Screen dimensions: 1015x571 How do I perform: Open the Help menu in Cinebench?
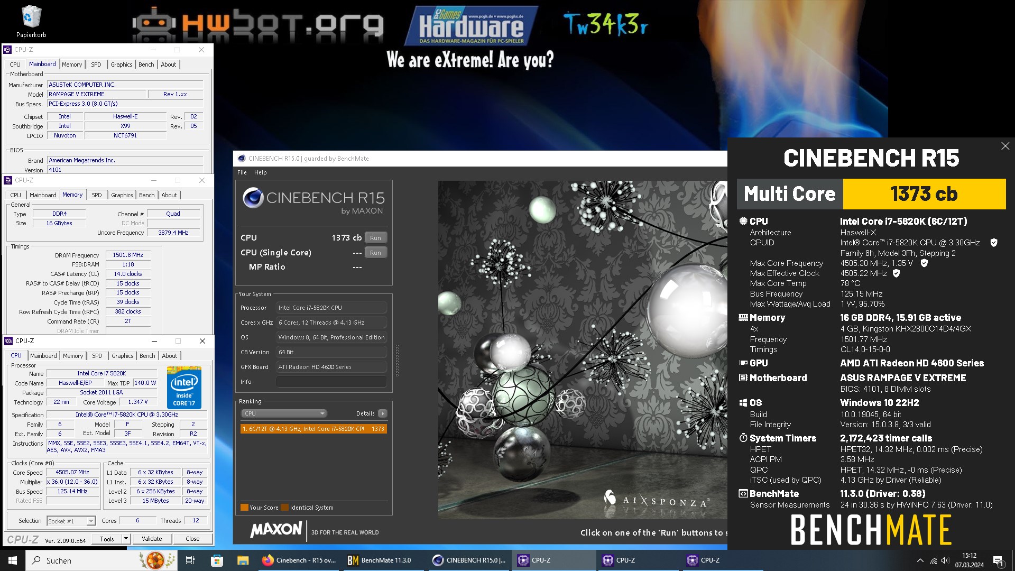[x=260, y=172]
